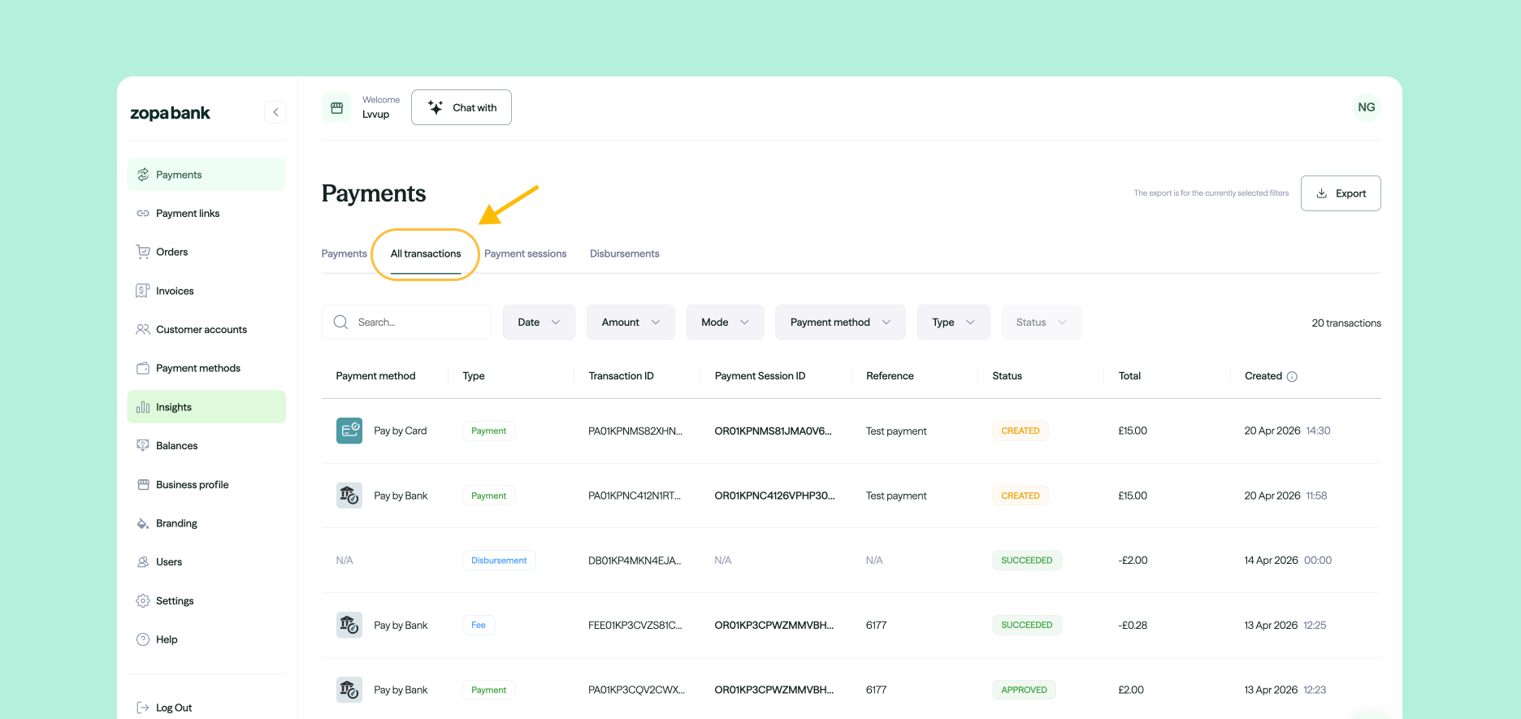Expand the Type filter dropdown
The width and height of the screenshot is (1521, 719).
pyautogui.click(x=953, y=323)
